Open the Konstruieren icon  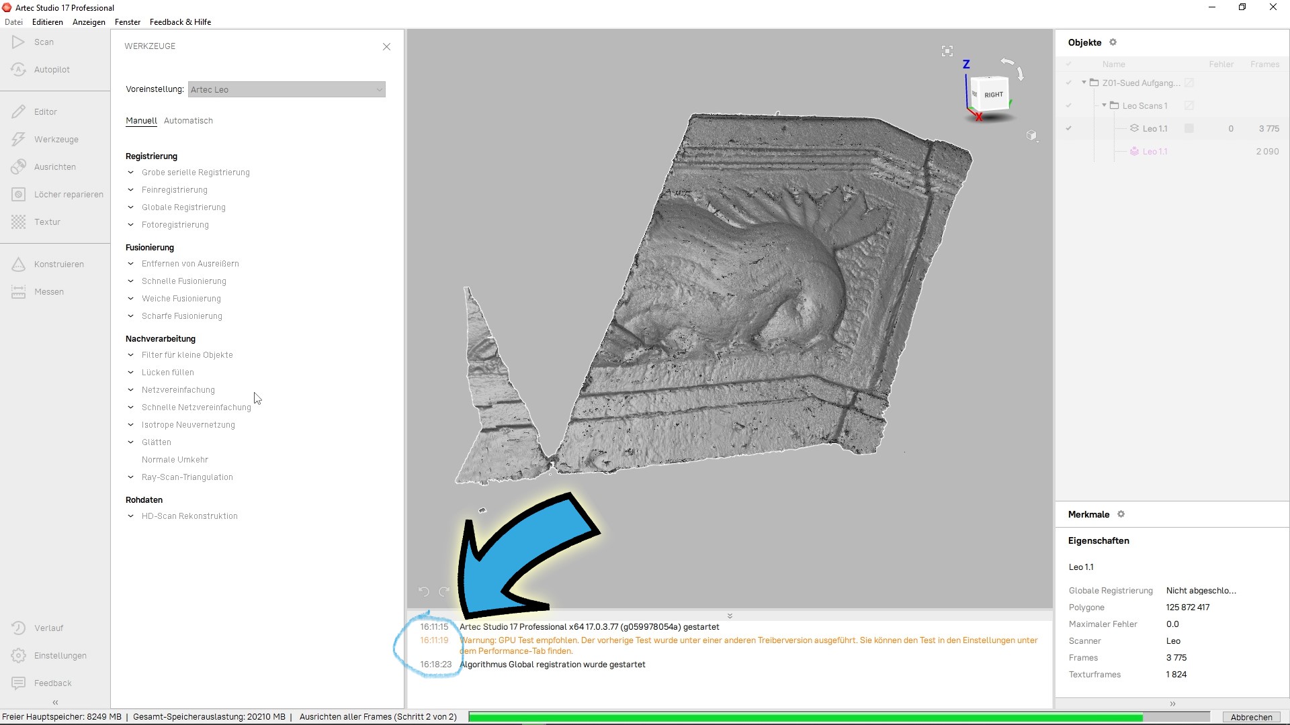pos(18,264)
